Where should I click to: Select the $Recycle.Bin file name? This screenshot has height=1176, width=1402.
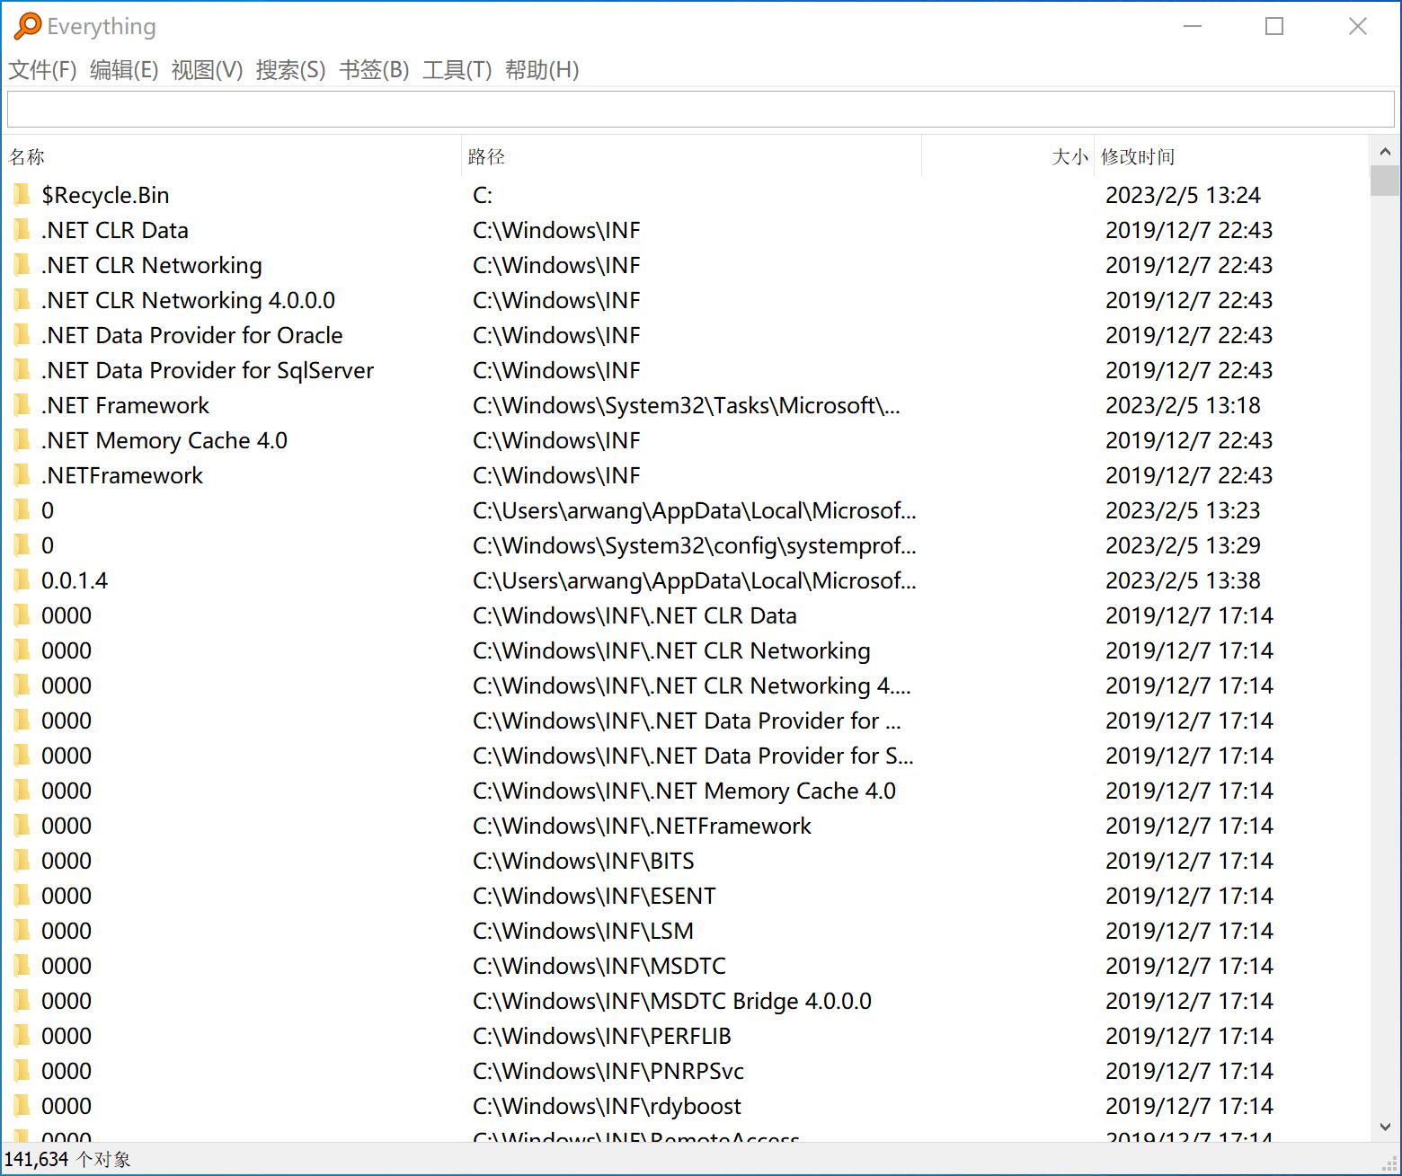[x=105, y=195]
